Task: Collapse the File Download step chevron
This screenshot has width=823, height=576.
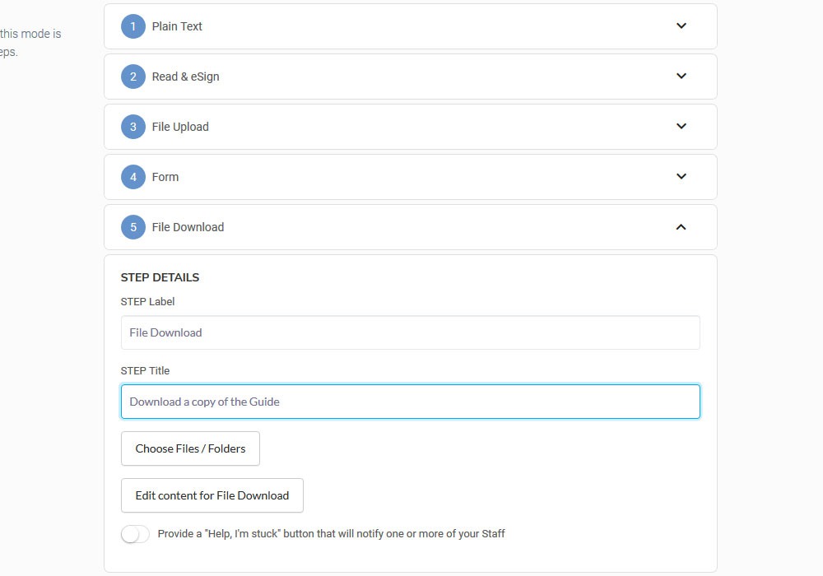Action: coord(681,227)
